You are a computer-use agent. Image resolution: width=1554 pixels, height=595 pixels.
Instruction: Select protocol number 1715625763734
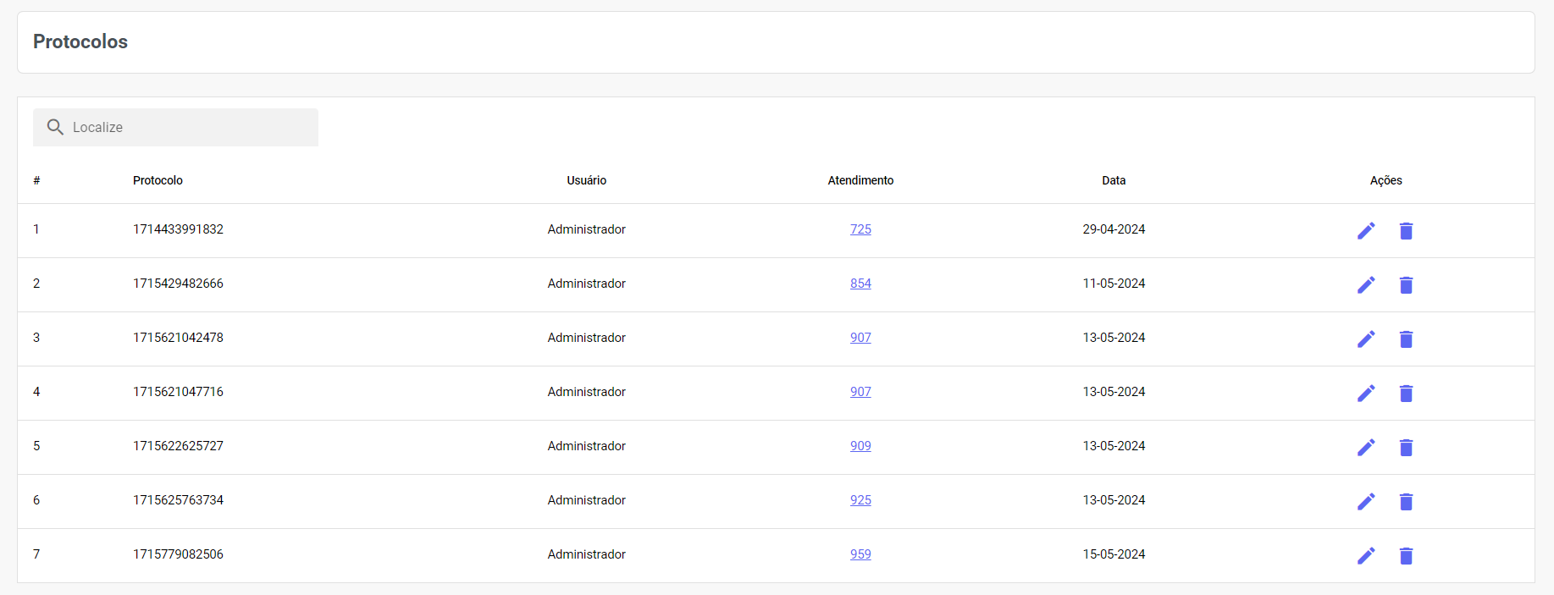pos(178,500)
